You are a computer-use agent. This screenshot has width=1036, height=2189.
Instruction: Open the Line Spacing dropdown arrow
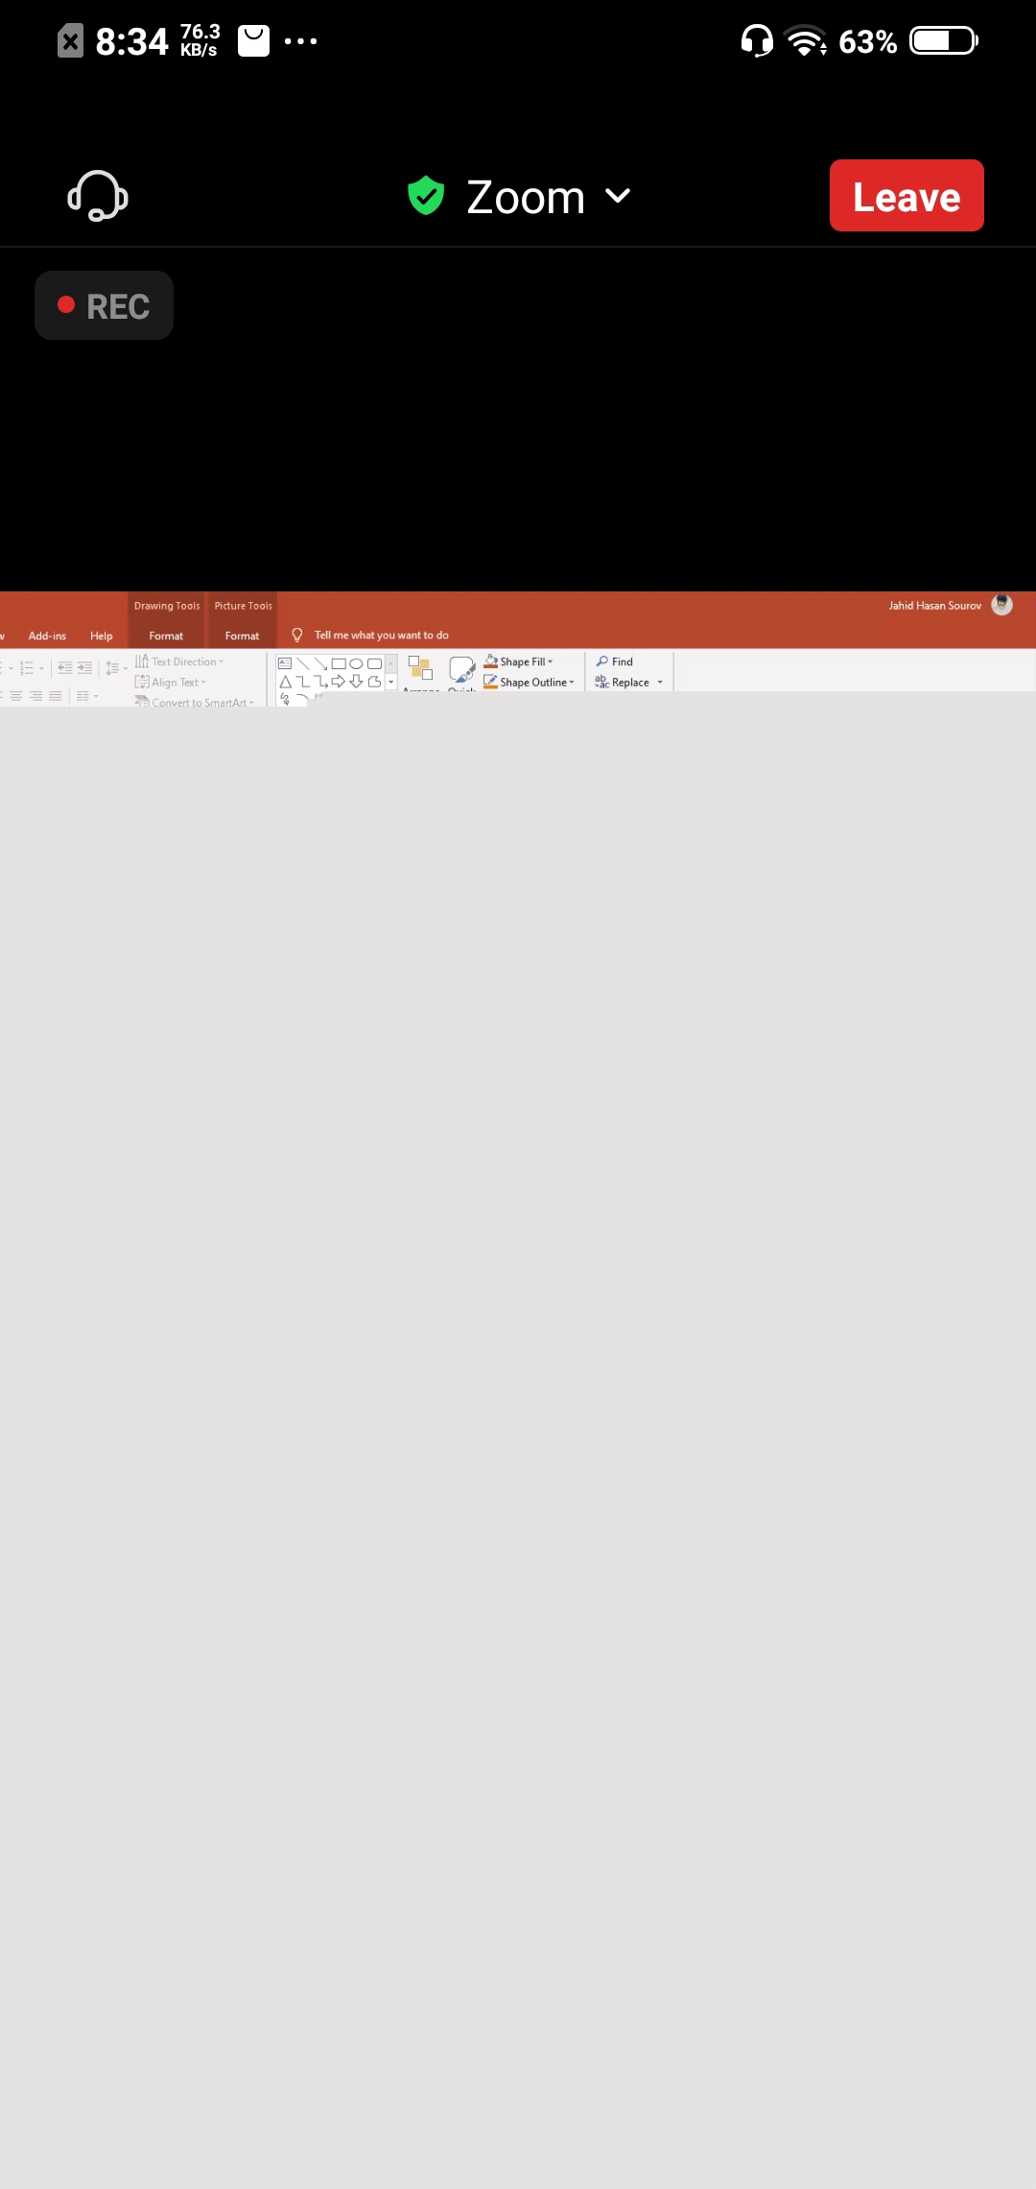(126, 668)
